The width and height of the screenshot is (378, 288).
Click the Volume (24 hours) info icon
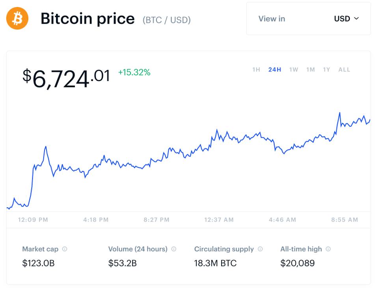click(174, 249)
